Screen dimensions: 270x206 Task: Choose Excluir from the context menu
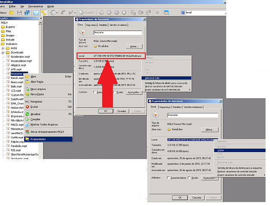pos(48,107)
